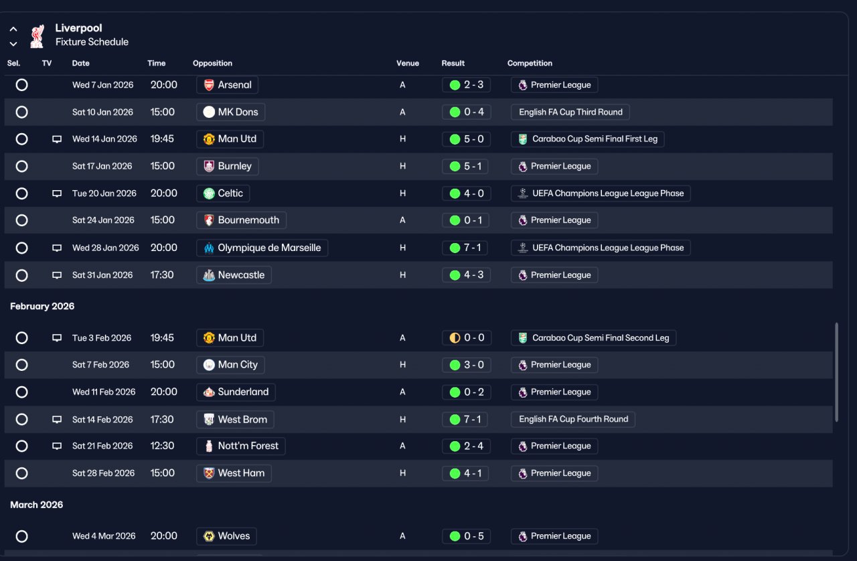
Task: Sort fixtures by Date column header
Action: coord(81,64)
